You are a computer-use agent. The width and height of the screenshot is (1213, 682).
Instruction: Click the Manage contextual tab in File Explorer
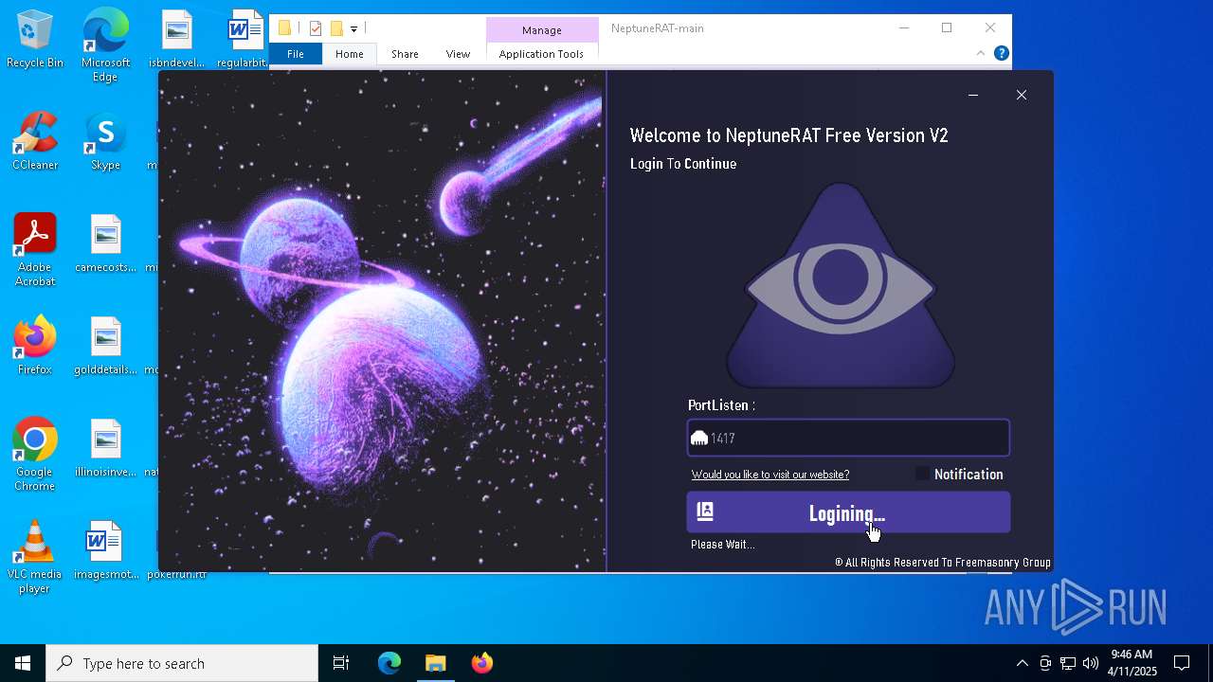point(542,30)
